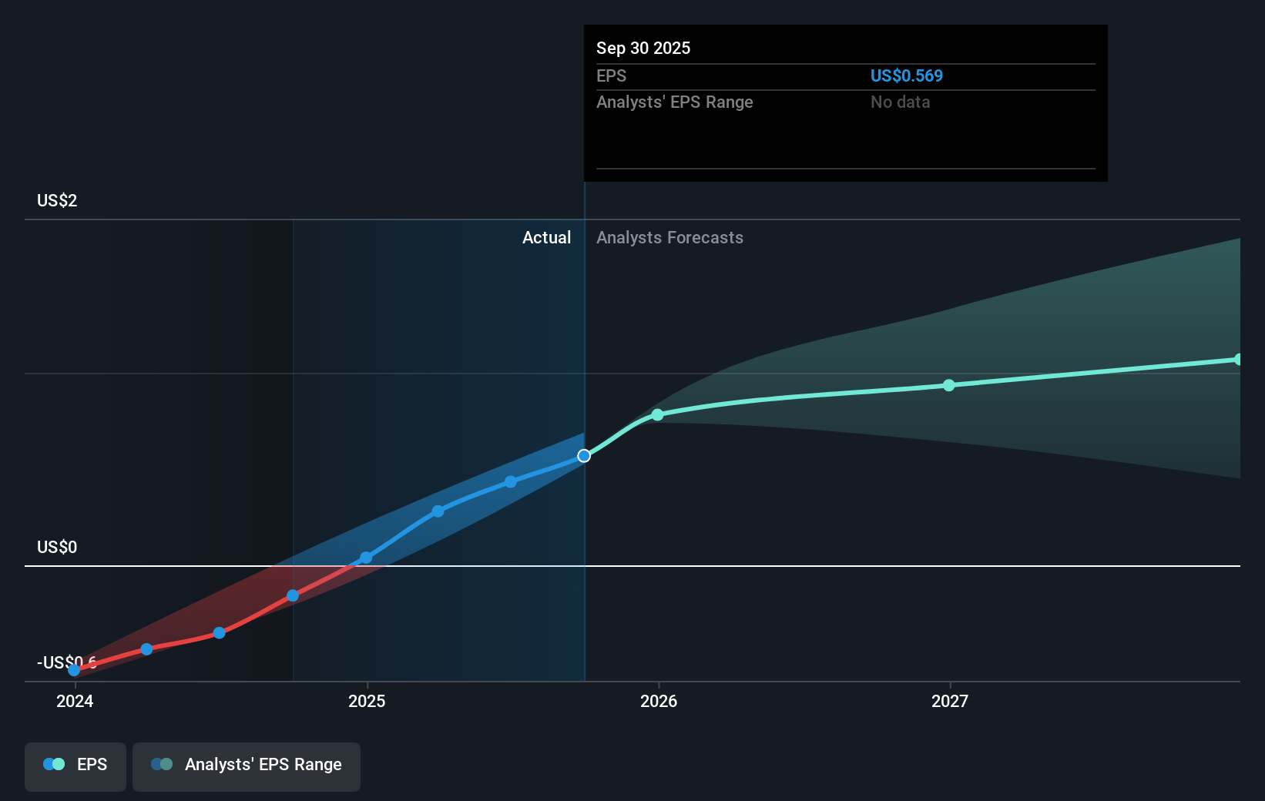1265x801 pixels.
Task: Click the 2027 x-axis label
Action: click(x=950, y=701)
